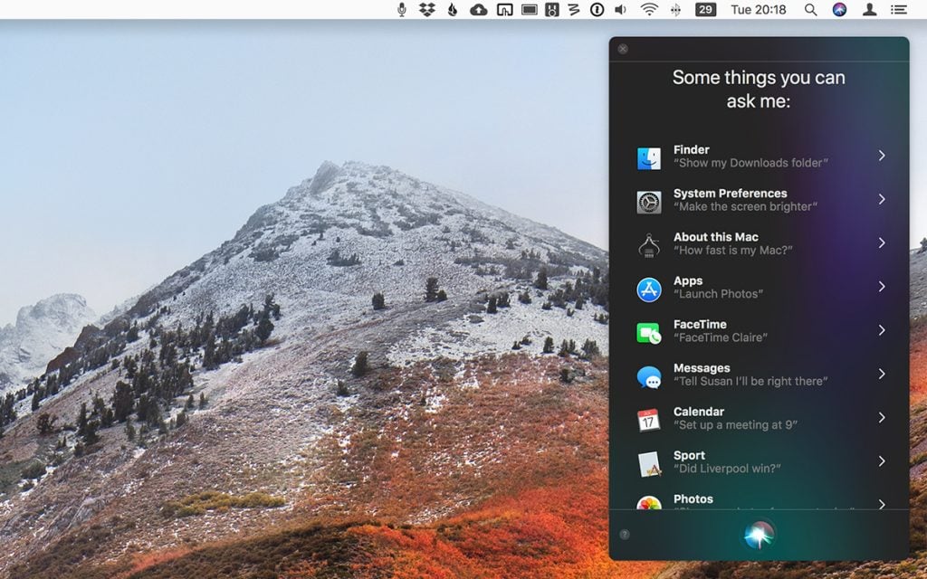Click the microphone icon in the menu bar
Viewport: 927px width, 579px height.
(x=401, y=9)
